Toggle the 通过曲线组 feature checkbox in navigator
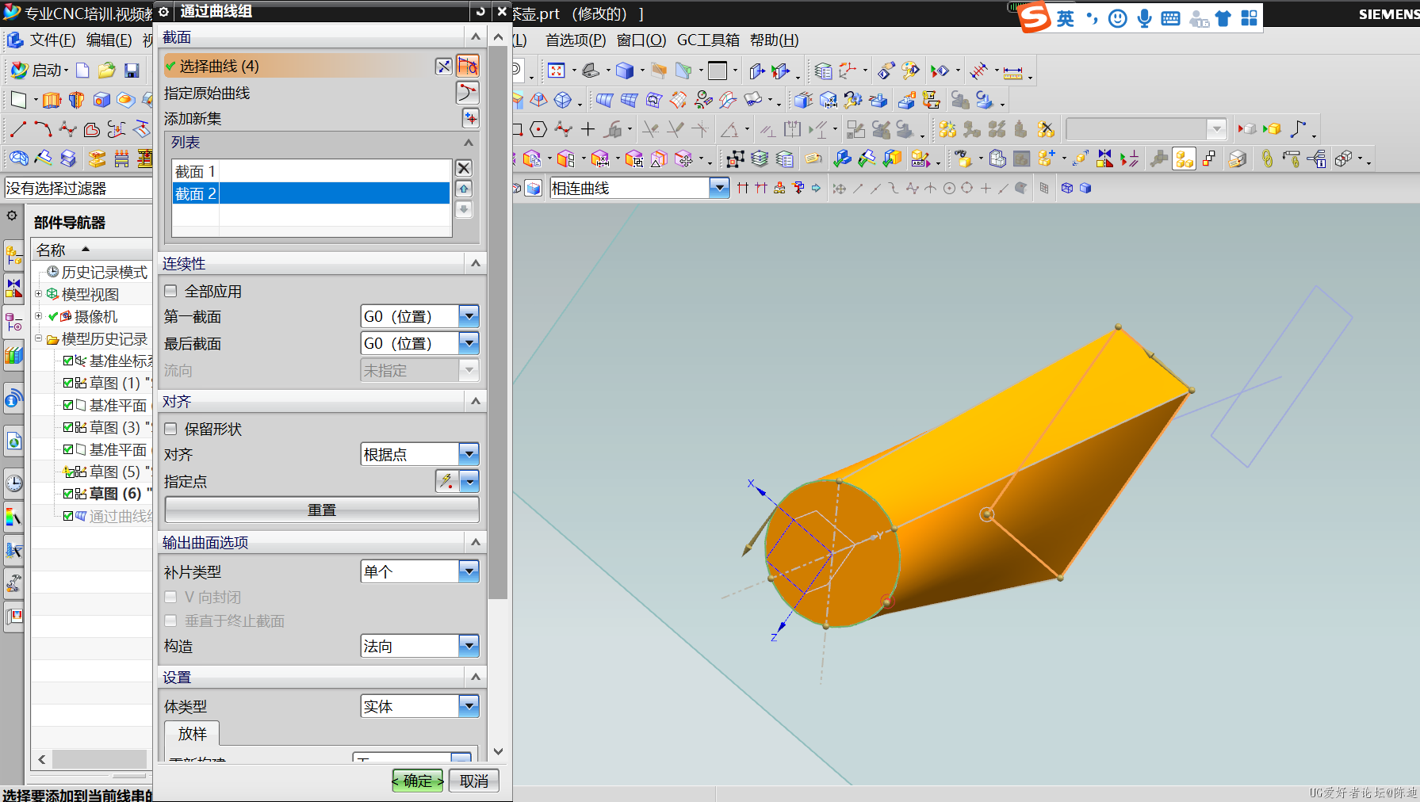Screen dimensions: 1420x802 pos(68,516)
